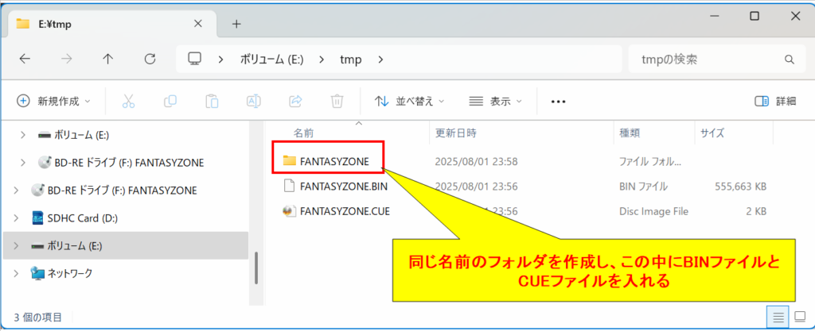Open the 表示 view menu

[496, 102]
